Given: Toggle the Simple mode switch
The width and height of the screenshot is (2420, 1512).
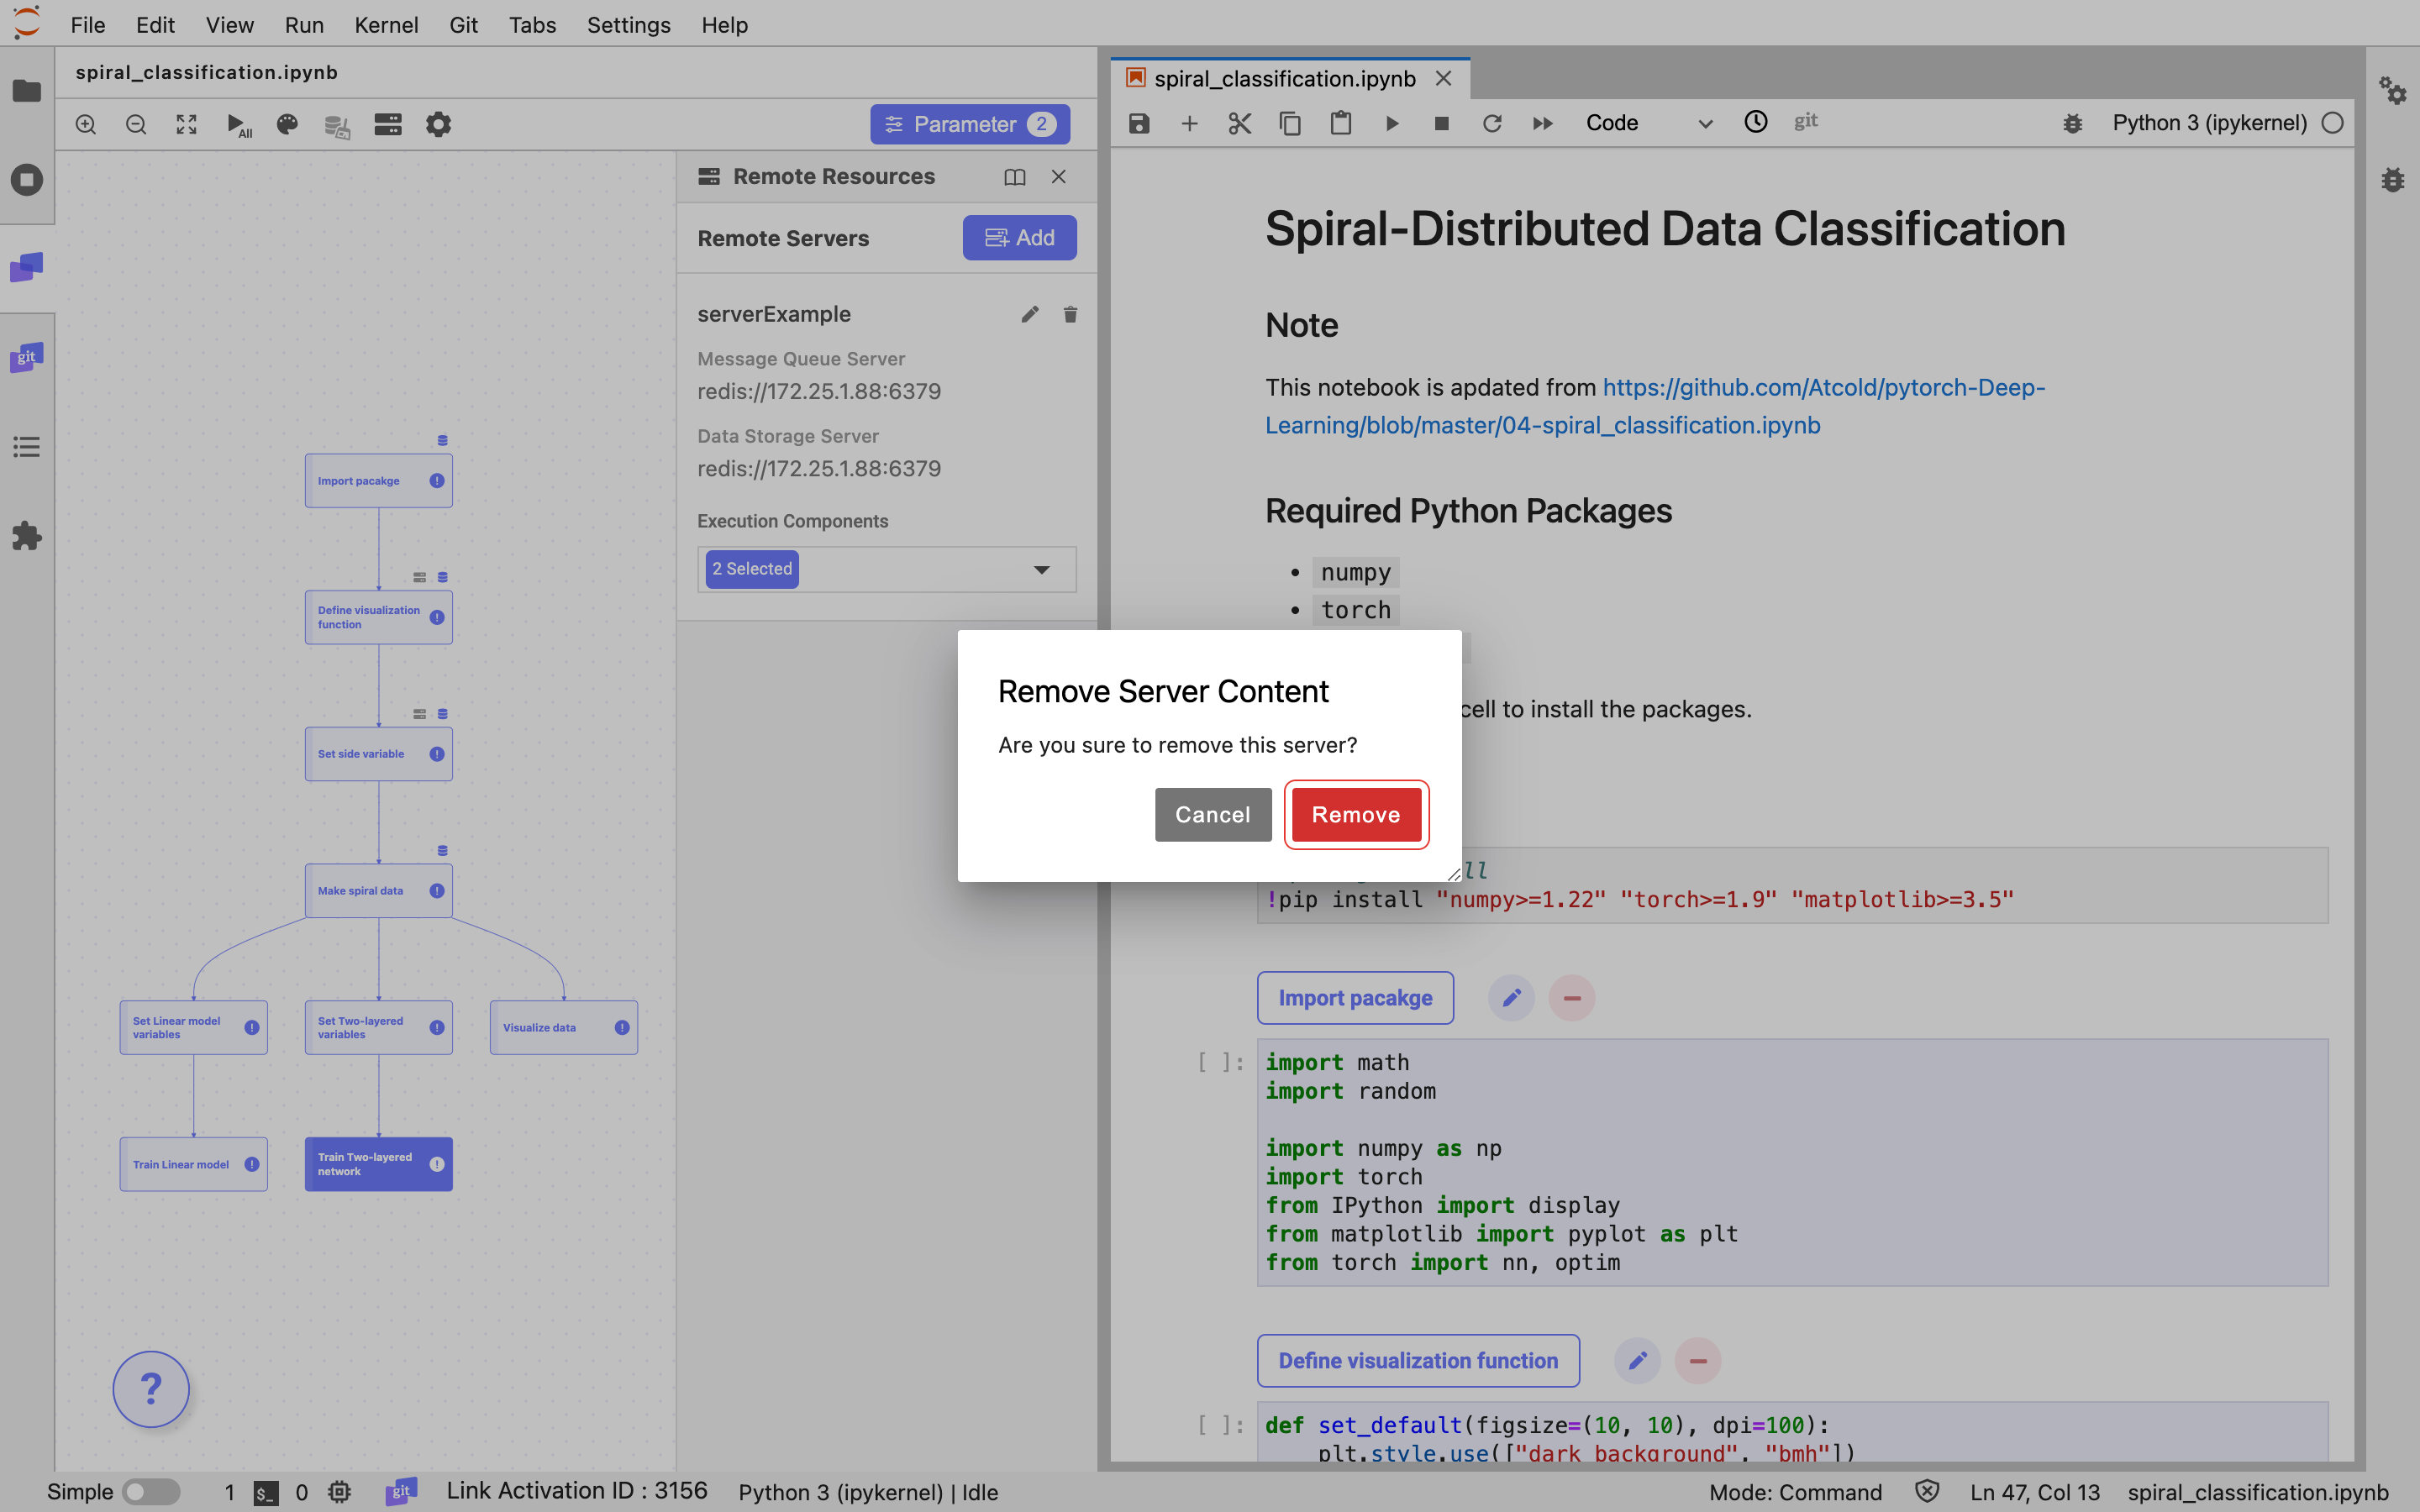Looking at the screenshot, I should tap(151, 1491).
